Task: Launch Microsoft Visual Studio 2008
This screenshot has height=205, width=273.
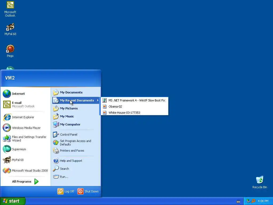Action: pyautogui.click(x=25, y=171)
